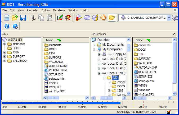Select the CD folder in File Browser tree
Screen dimensions: 179x115
115,78
